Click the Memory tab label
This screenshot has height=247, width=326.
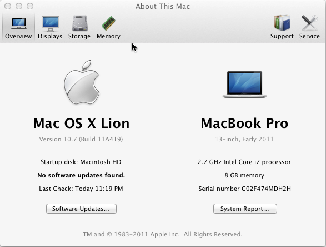(x=108, y=36)
